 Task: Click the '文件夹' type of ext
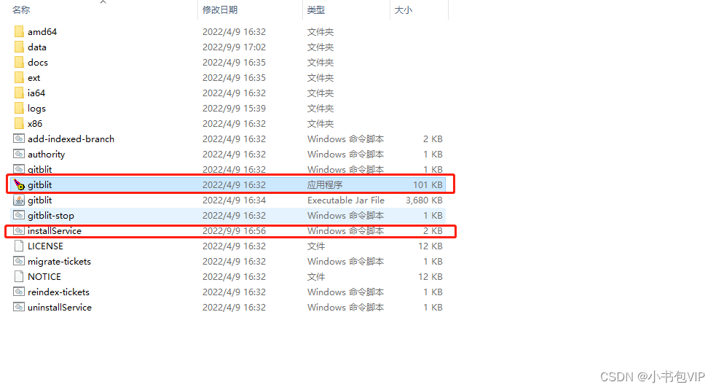[320, 77]
